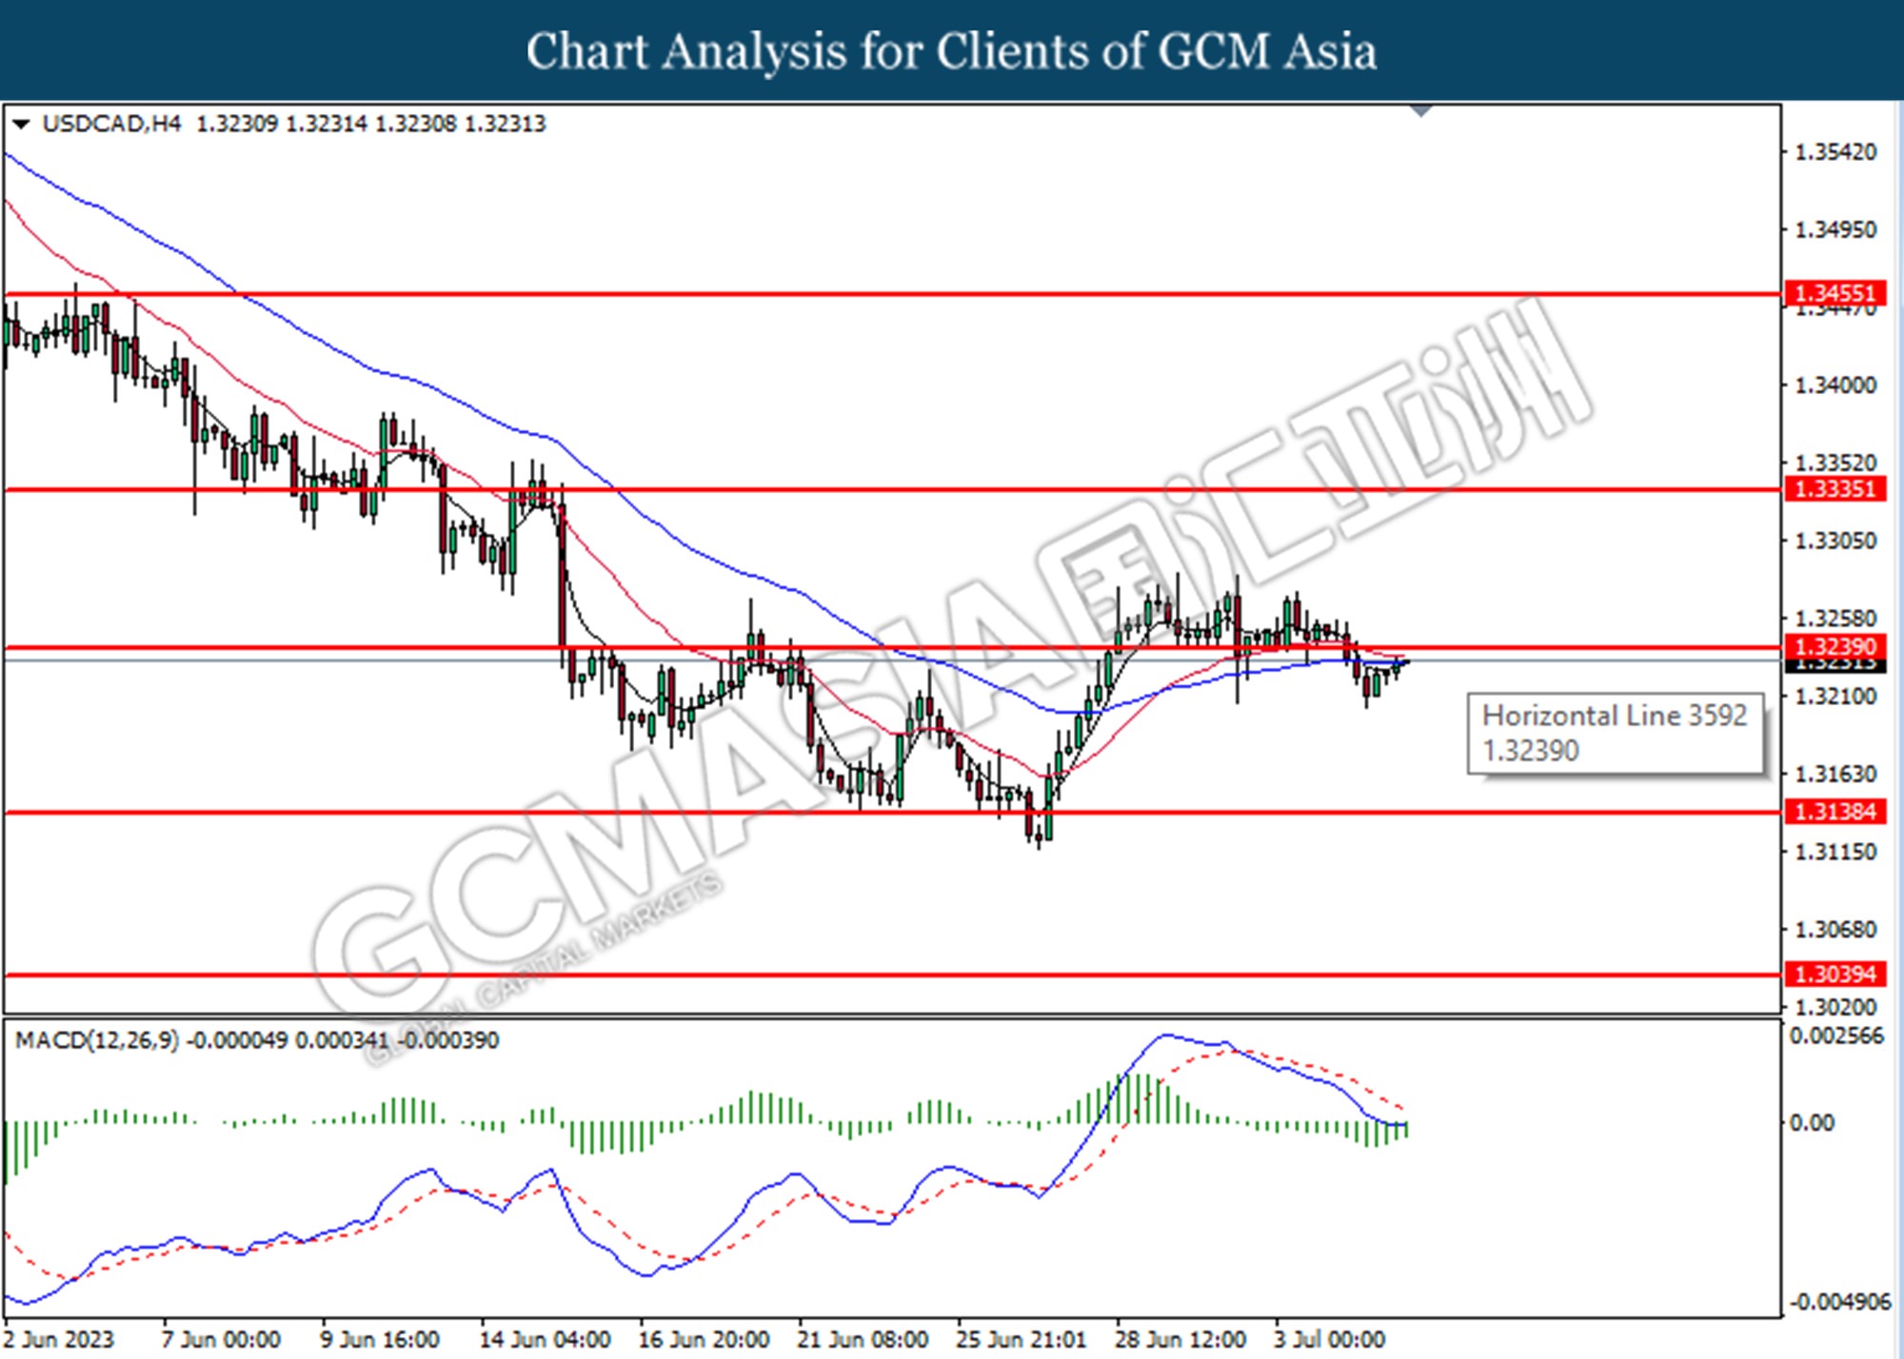1904x1359 pixels.
Task: Click the 2 Jun 2023 date label
Action: click(59, 1339)
